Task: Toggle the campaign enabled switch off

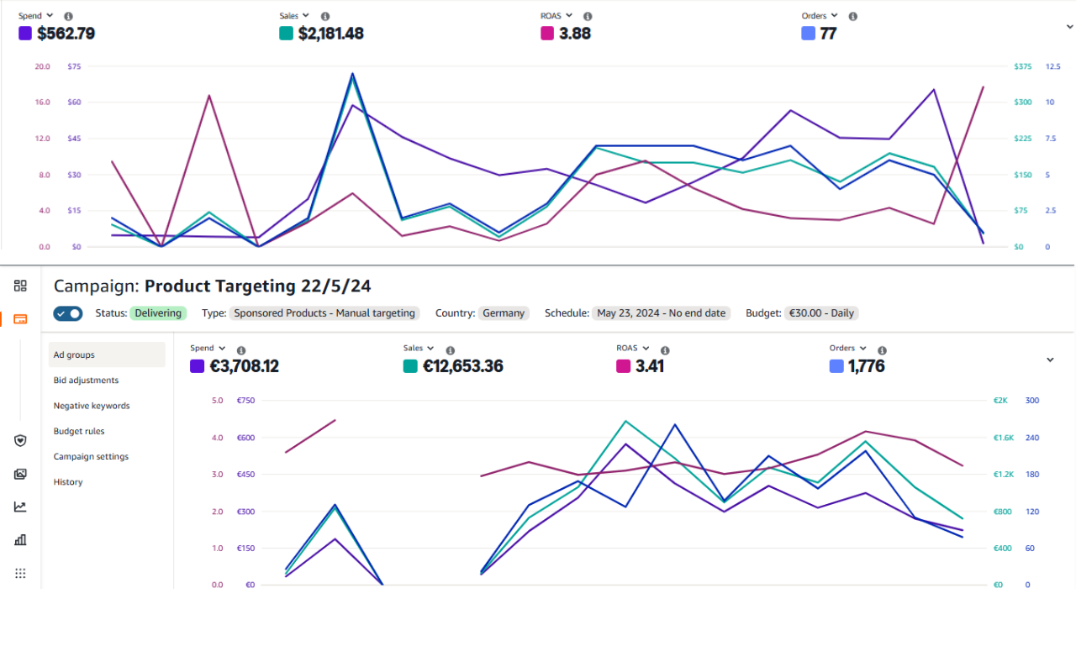Action: coord(68,313)
